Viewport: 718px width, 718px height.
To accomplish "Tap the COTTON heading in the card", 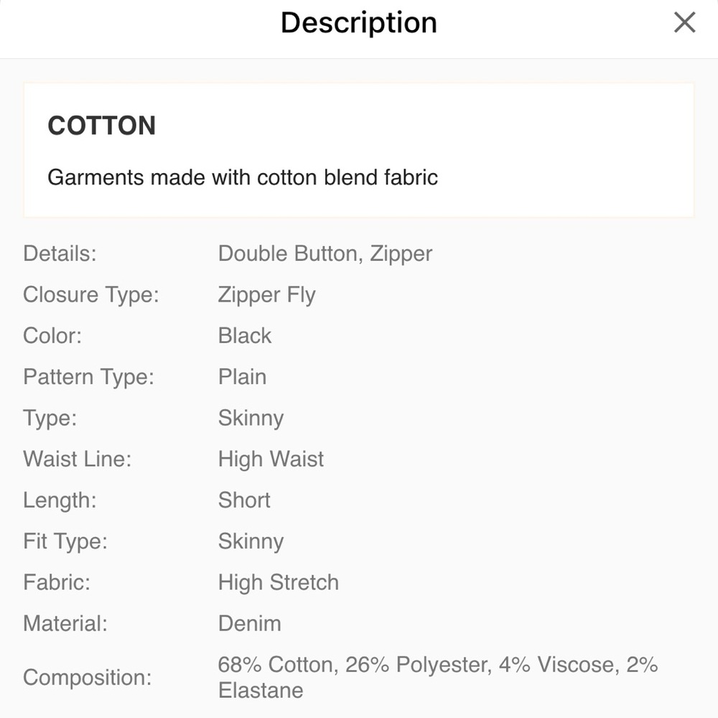I will pos(101,126).
